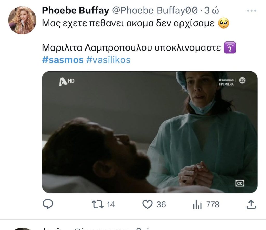The image size is (266, 230).
Task: Click the age rating 12 badge
Action: coord(242,80)
